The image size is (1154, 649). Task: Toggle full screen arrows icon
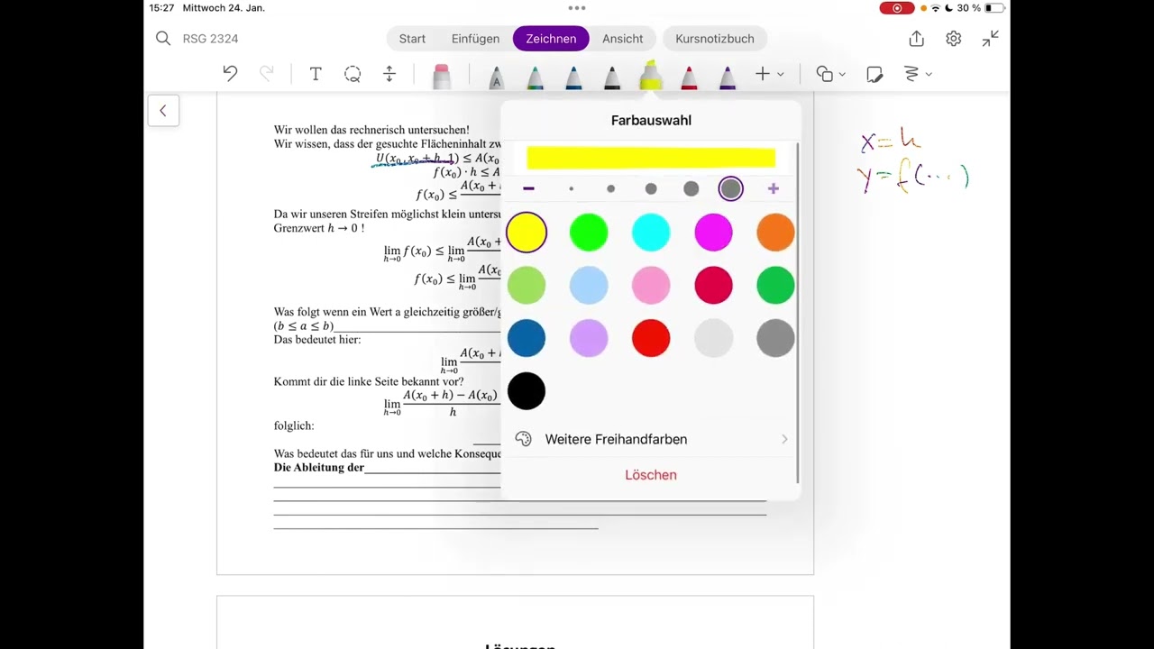[991, 38]
